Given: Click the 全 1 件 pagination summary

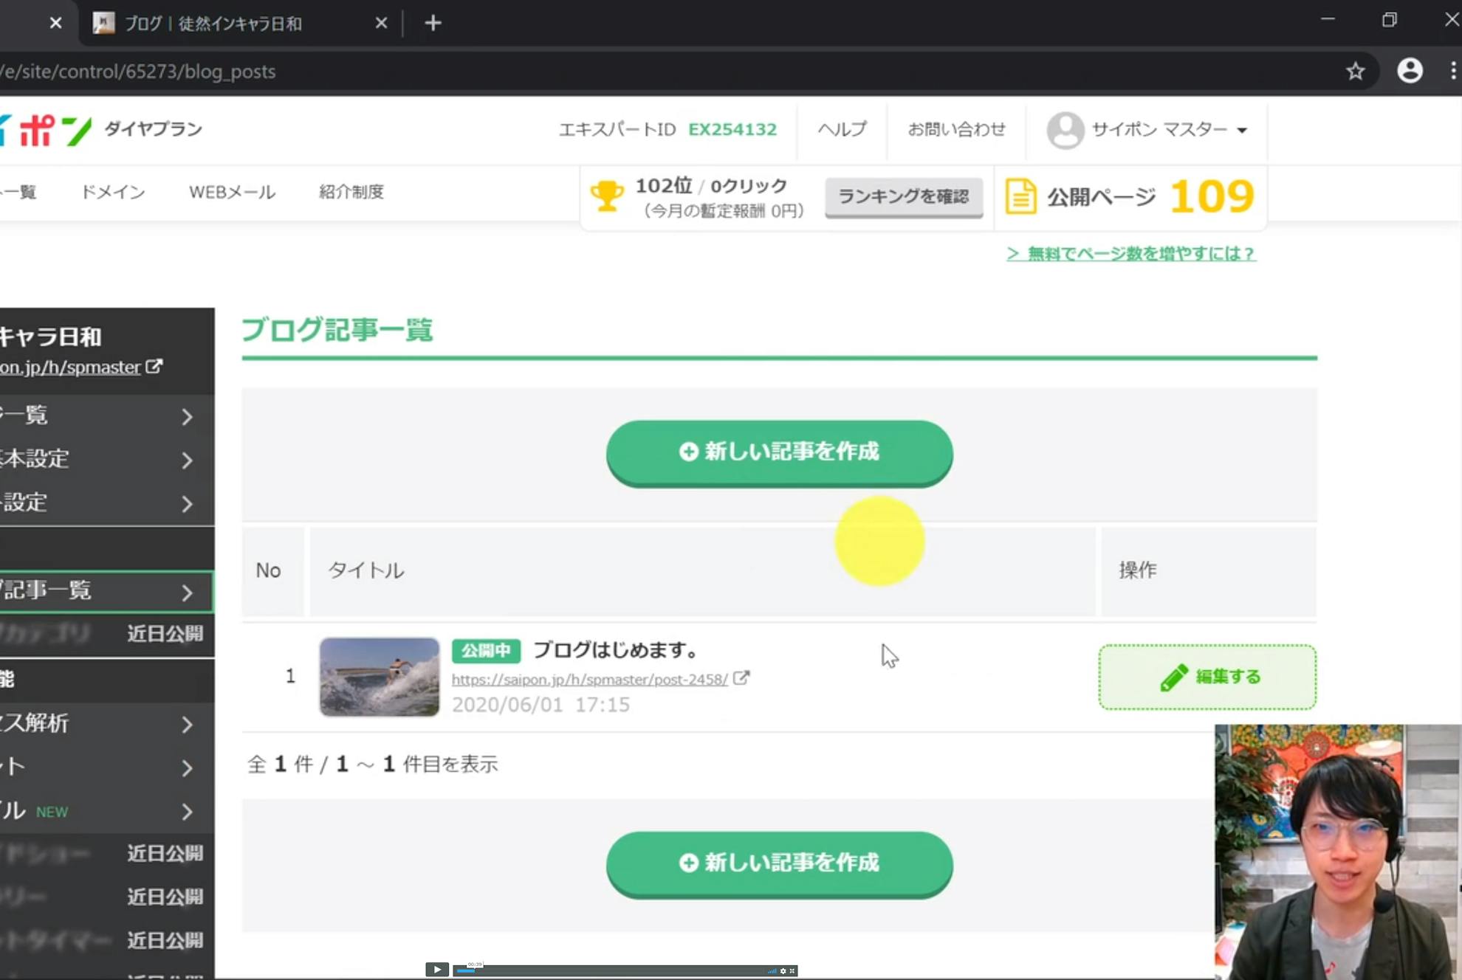Looking at the screenshot, I should (372, 764).
